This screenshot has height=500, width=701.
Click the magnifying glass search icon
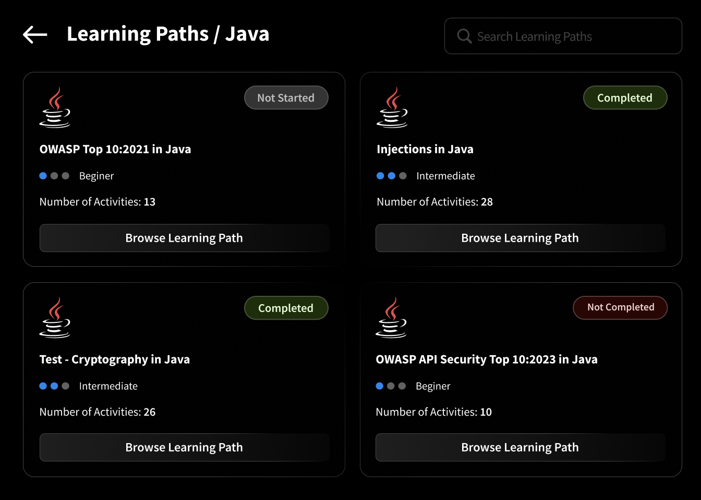click(464, 36)
